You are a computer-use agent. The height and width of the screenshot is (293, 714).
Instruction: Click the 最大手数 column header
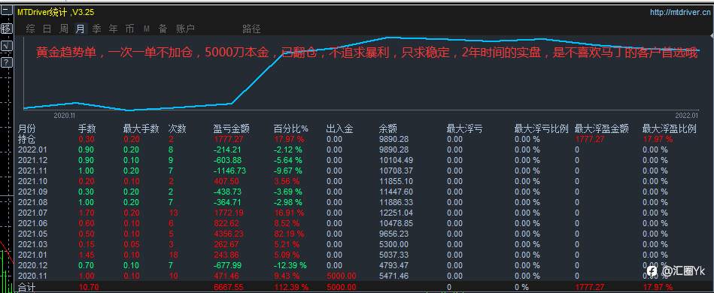point(141,129)
